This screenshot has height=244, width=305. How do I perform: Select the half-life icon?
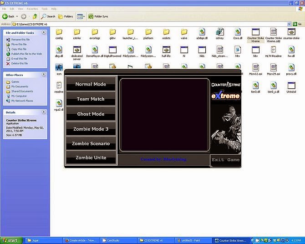[x=166, y=52]
